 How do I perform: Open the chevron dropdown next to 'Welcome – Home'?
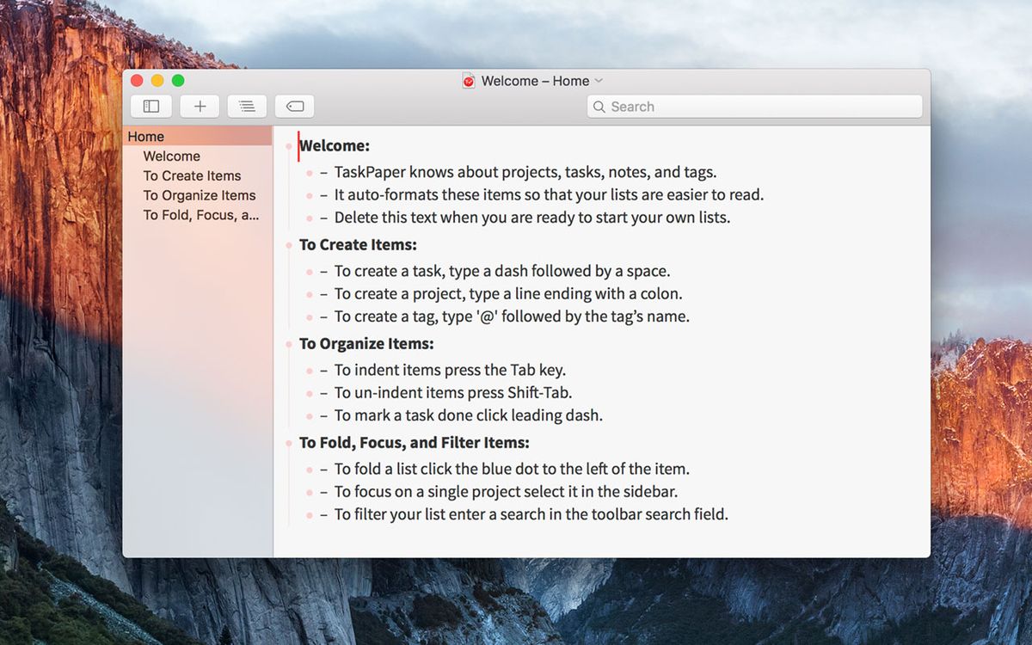tap(598, 80)
